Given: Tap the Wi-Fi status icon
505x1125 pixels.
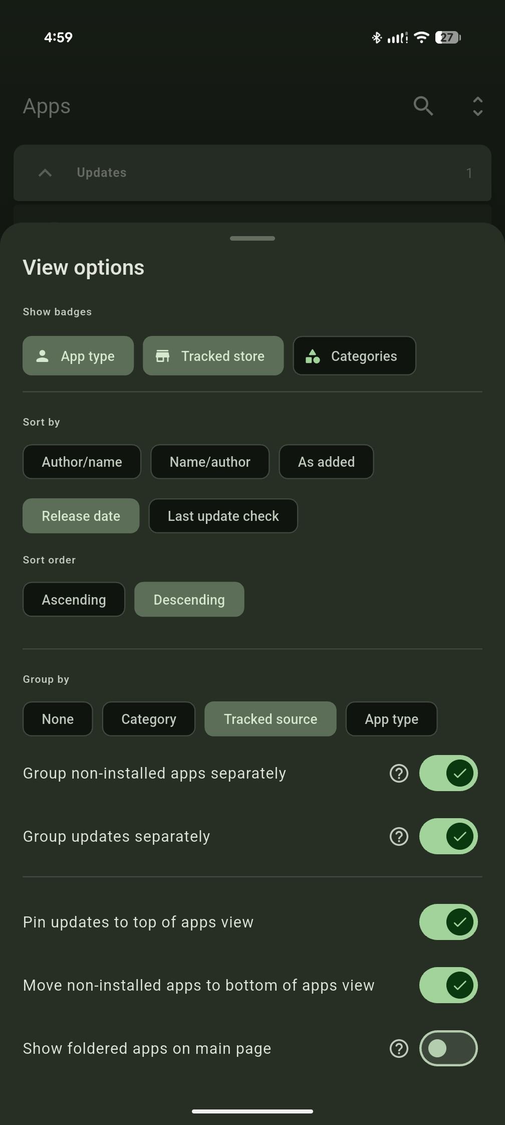Looking at the screenshot, I should 422,37.
